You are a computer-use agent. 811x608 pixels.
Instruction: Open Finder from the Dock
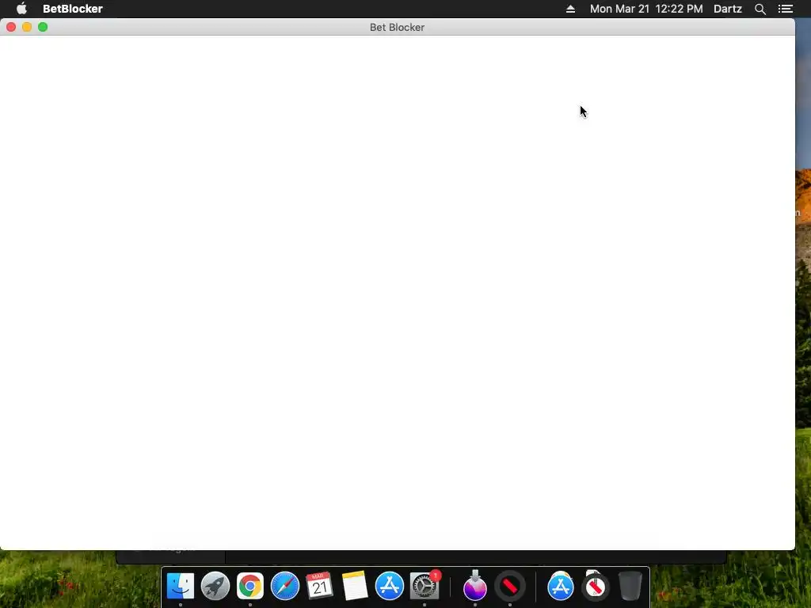[180, 586]
